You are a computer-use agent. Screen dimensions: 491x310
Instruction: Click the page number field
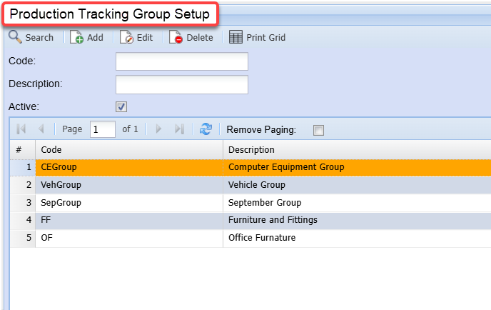tap(103, 129)
